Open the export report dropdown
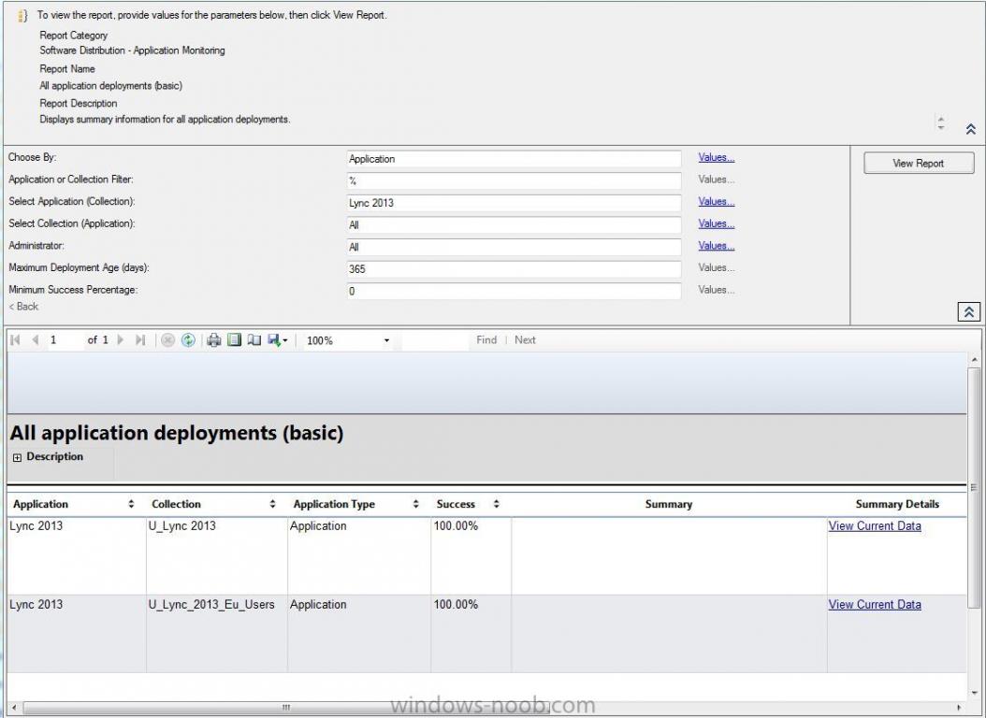Viewport: 986px width, 718px height. pyautogui.click(x=277, y=340)
